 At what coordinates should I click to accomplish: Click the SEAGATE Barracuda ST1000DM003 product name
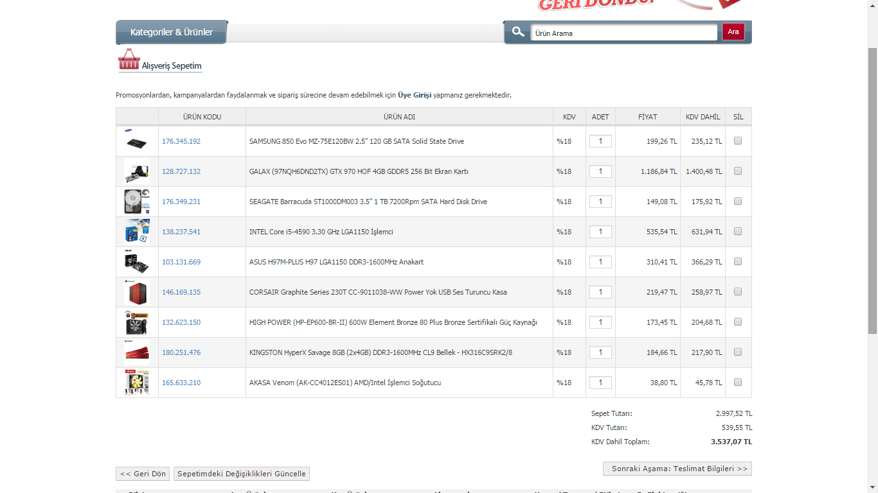368,202
